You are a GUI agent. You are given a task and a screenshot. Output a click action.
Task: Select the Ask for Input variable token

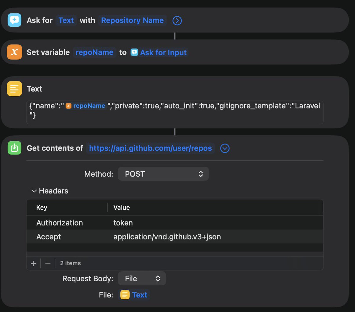click(159, 52)
